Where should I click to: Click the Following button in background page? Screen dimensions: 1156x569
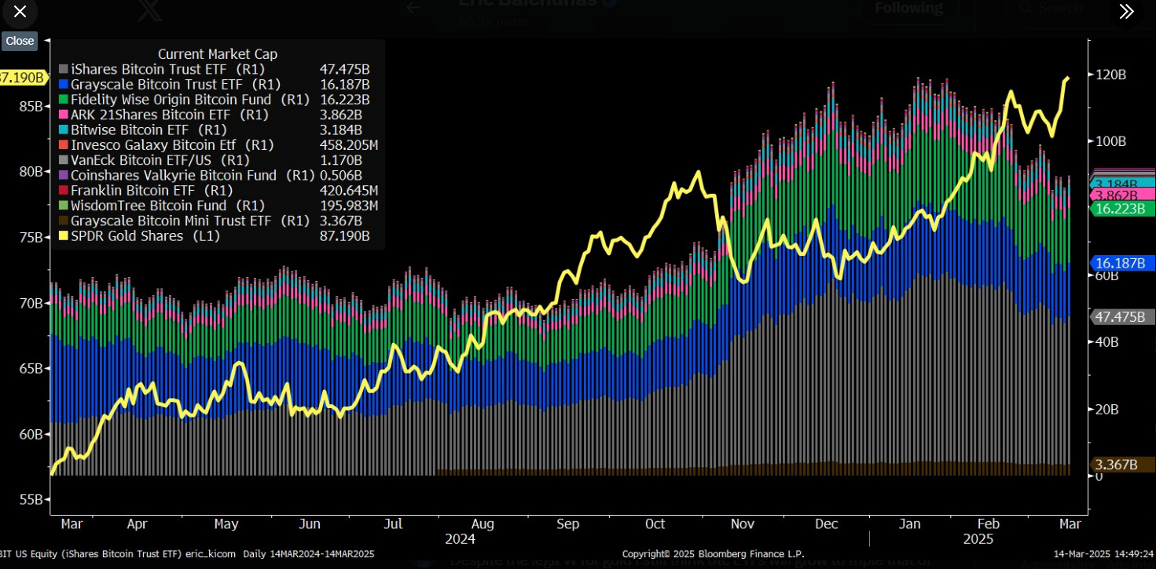[x=908, y=8]
